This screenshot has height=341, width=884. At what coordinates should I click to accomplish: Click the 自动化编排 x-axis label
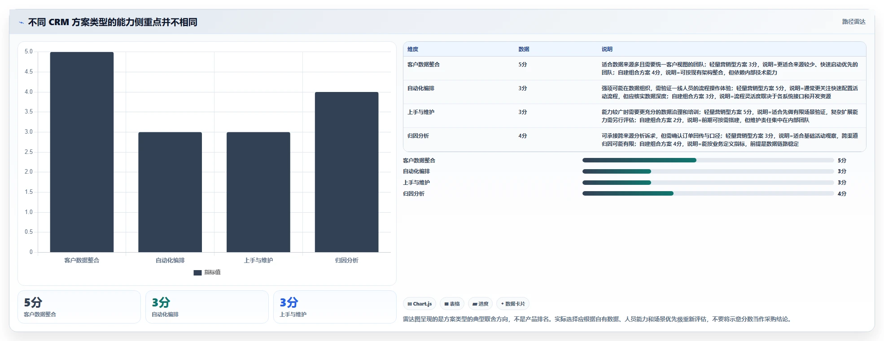(x=170, y=260)
